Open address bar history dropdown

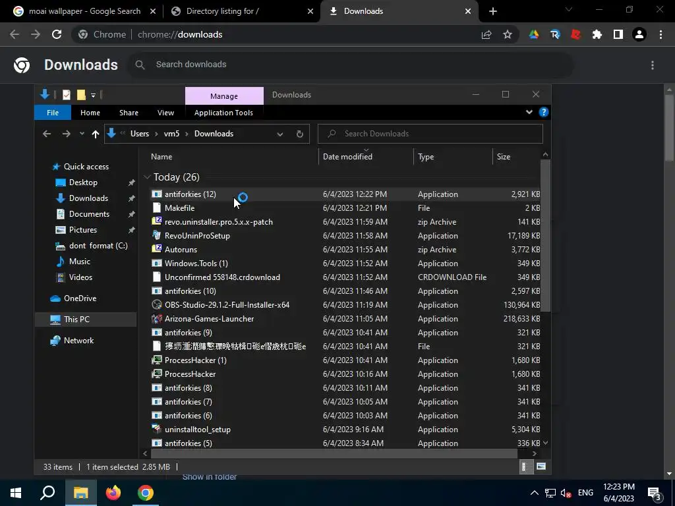(279, 134)
